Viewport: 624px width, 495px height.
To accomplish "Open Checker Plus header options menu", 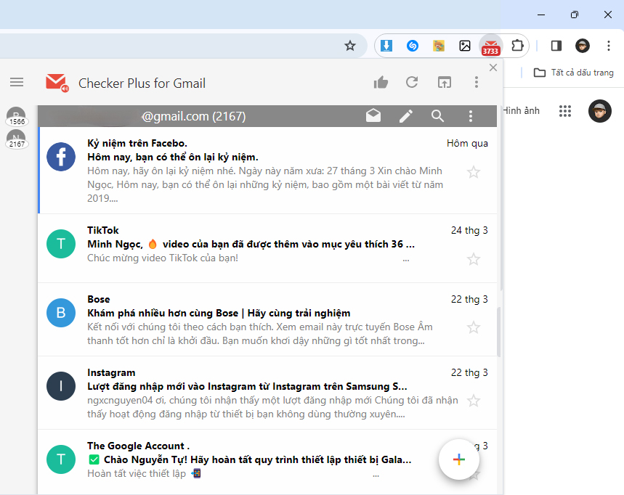I will pos(477,82).
